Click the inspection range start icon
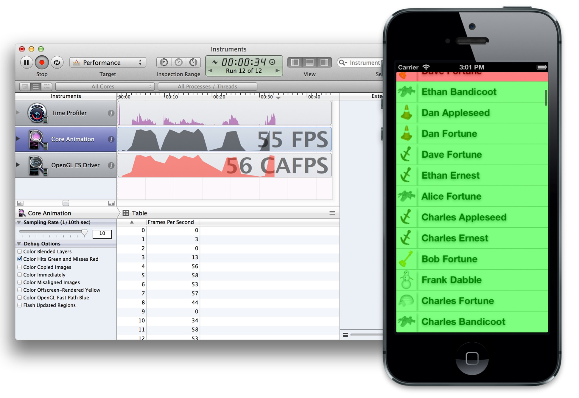This screenshot has width=579, height=398. click(164, 62)
